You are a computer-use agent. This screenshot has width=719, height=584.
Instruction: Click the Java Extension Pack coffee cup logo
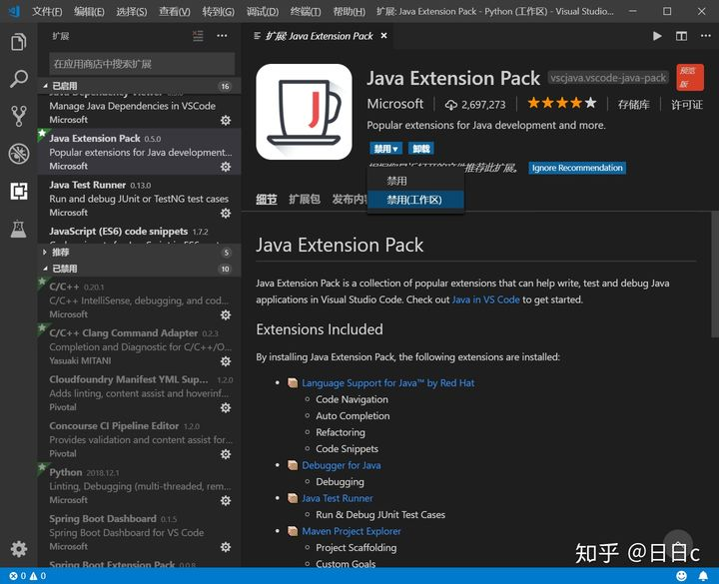pyautogui.click(x=304, y=112)
